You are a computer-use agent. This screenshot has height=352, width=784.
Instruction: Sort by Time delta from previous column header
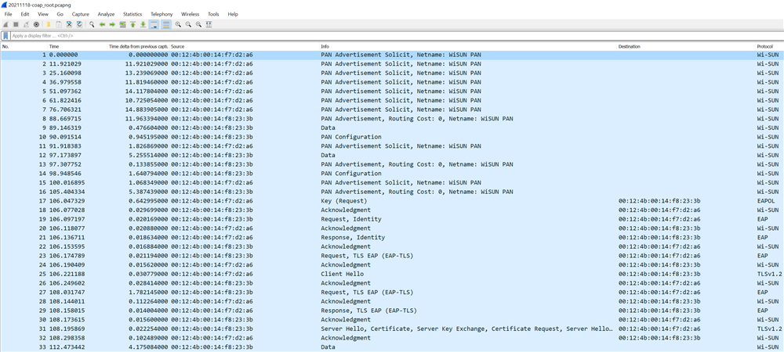pyautogui.click(x=139, y=46)
